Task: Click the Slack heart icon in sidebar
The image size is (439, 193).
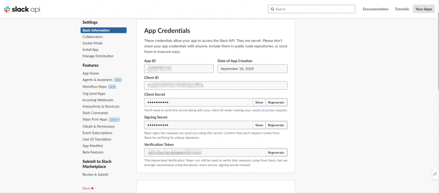Action: pyautogui.click(x=93, y=189)
